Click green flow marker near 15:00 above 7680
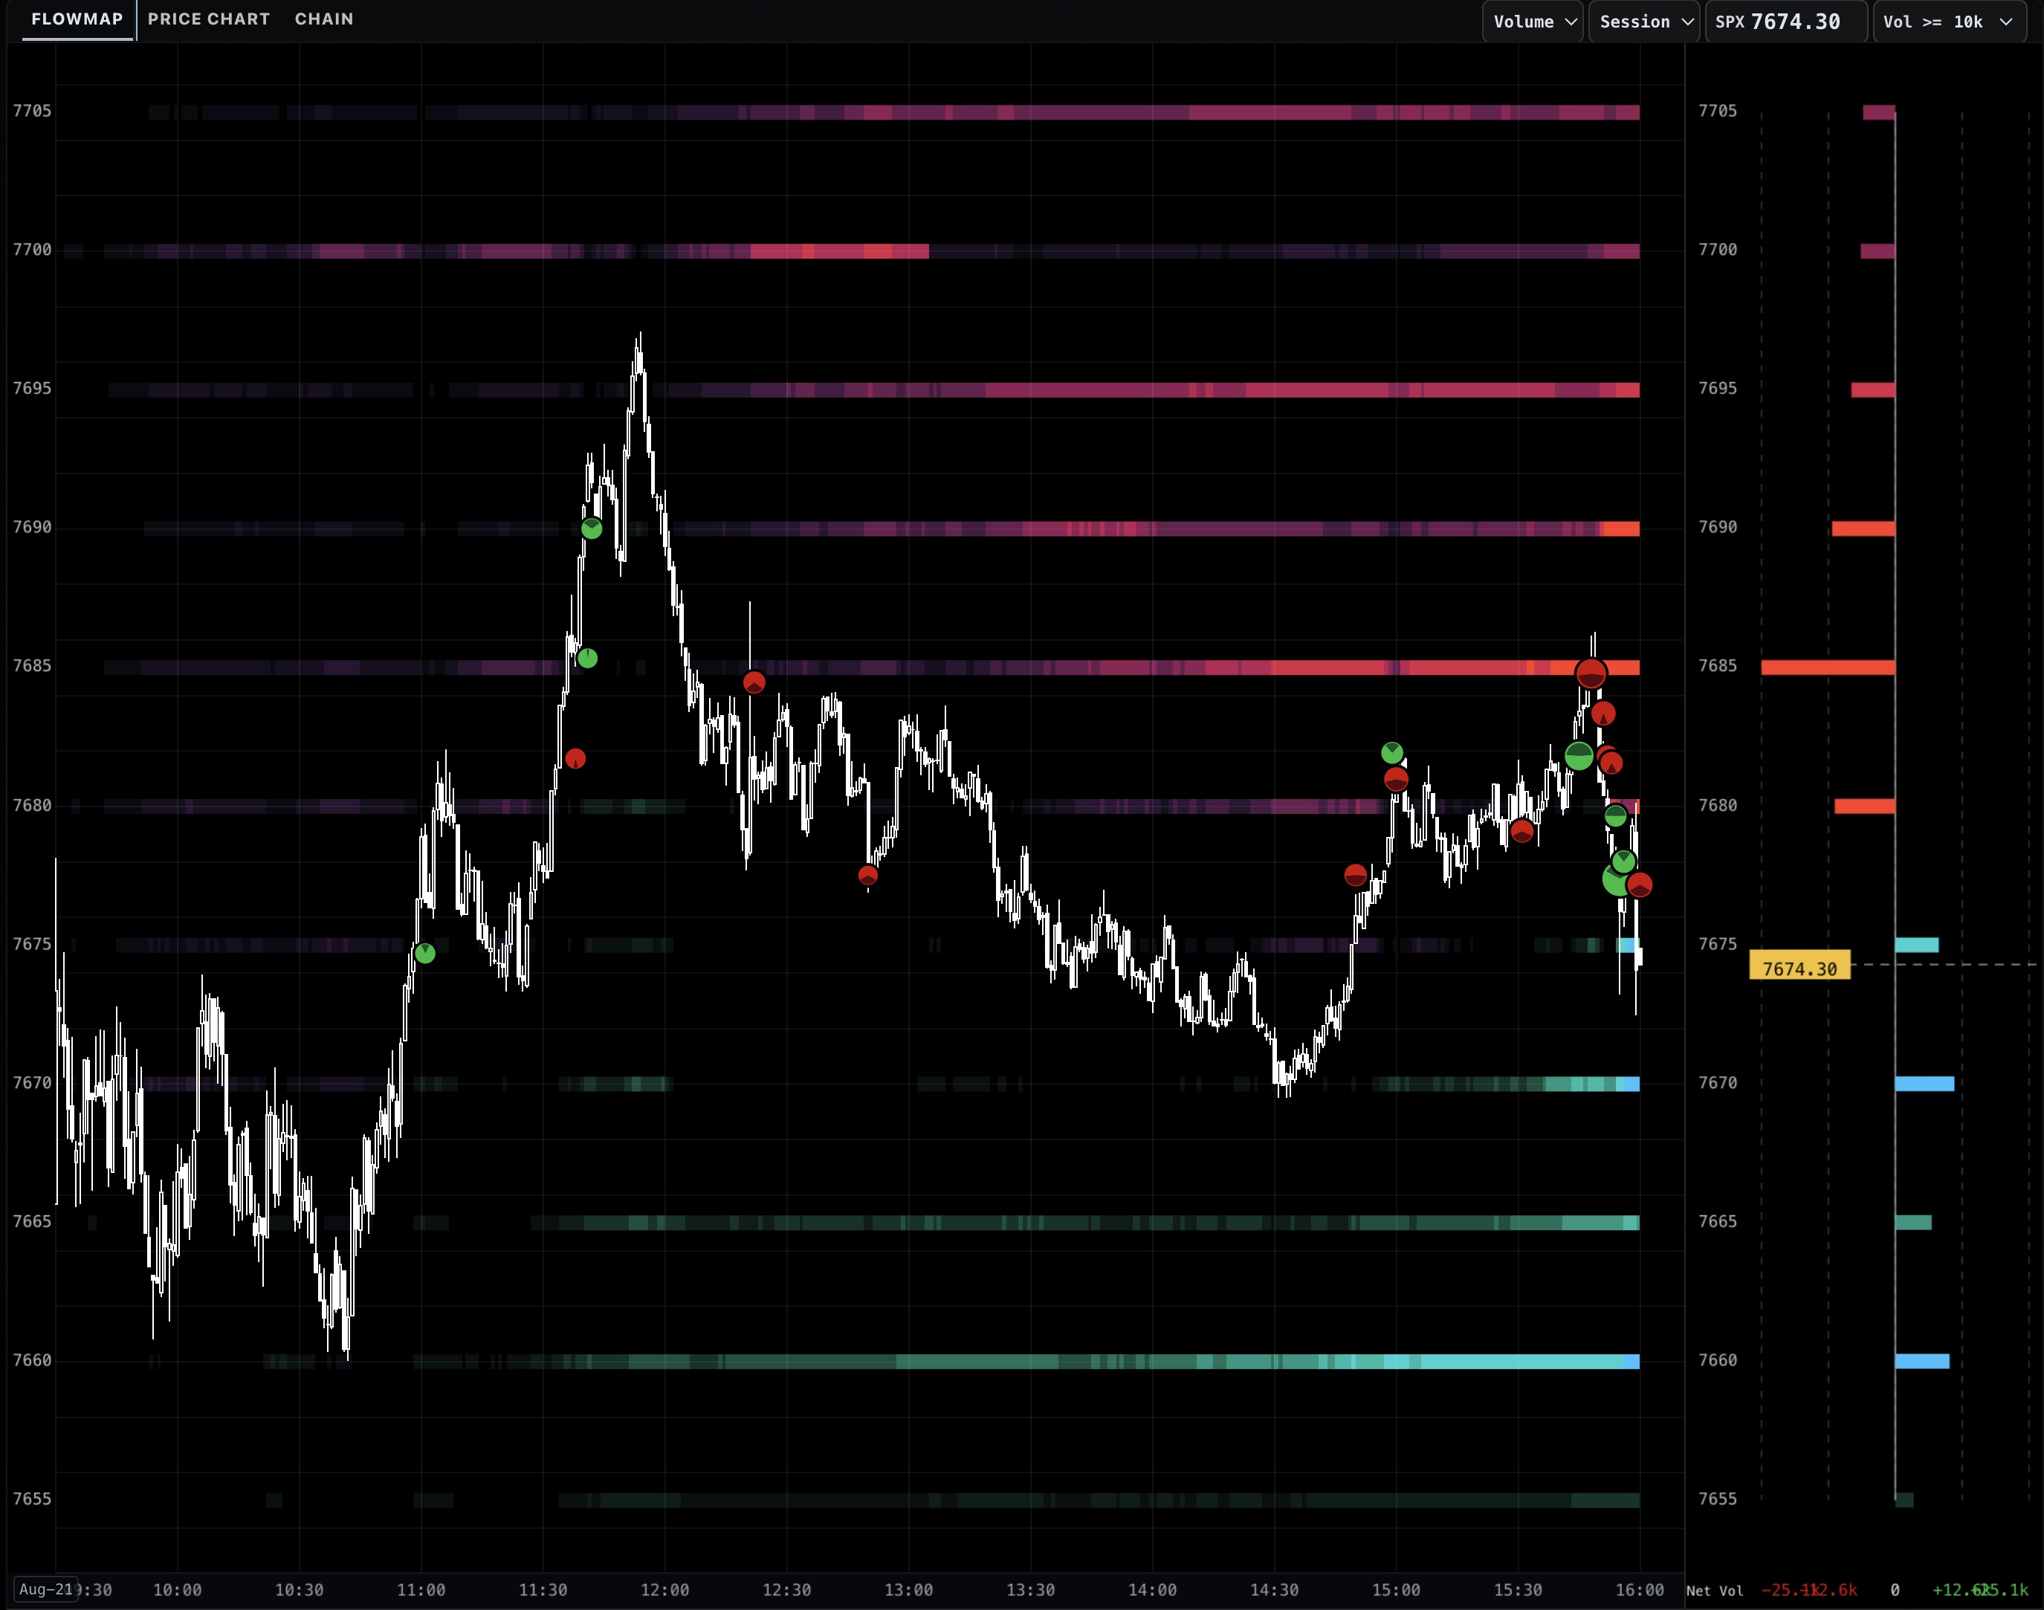 (x=1392, y=752)
